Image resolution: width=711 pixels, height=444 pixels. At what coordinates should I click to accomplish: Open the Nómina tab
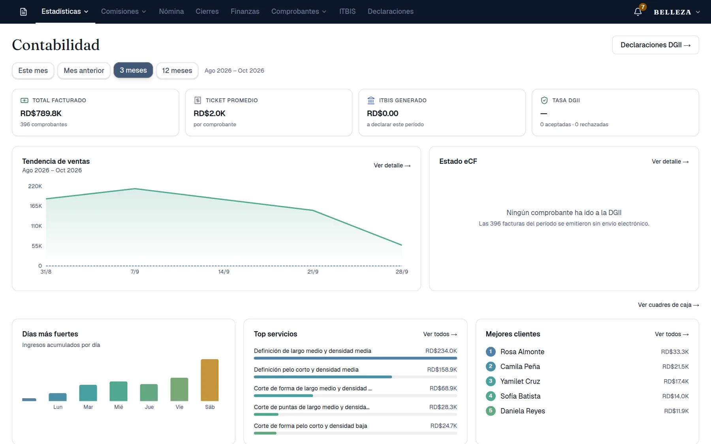(171, 11)
